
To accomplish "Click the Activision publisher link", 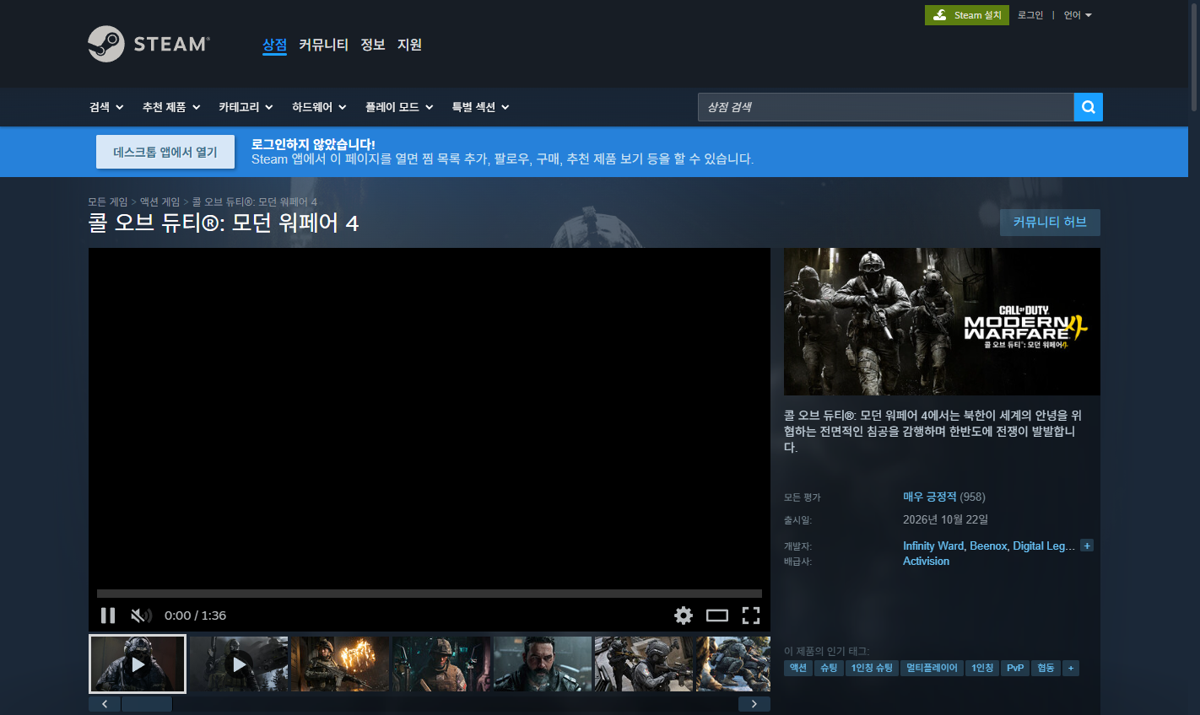I will pyautogui.click(x=927, y=561).
